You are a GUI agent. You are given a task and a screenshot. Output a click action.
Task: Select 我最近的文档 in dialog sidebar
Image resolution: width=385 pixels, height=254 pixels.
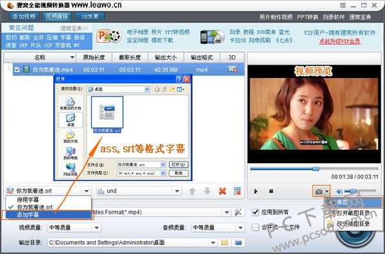[x=71, y=103]
